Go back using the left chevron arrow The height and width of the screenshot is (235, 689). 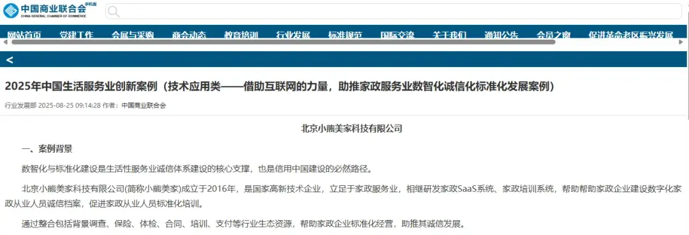click(10, 59)
